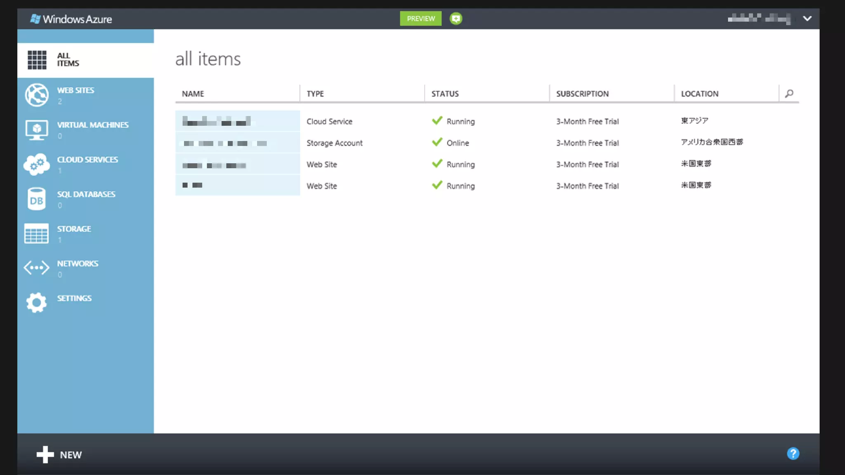Open help via the question mark icon
The height and width of the screenshot is (475, 845).
point(793,454)
